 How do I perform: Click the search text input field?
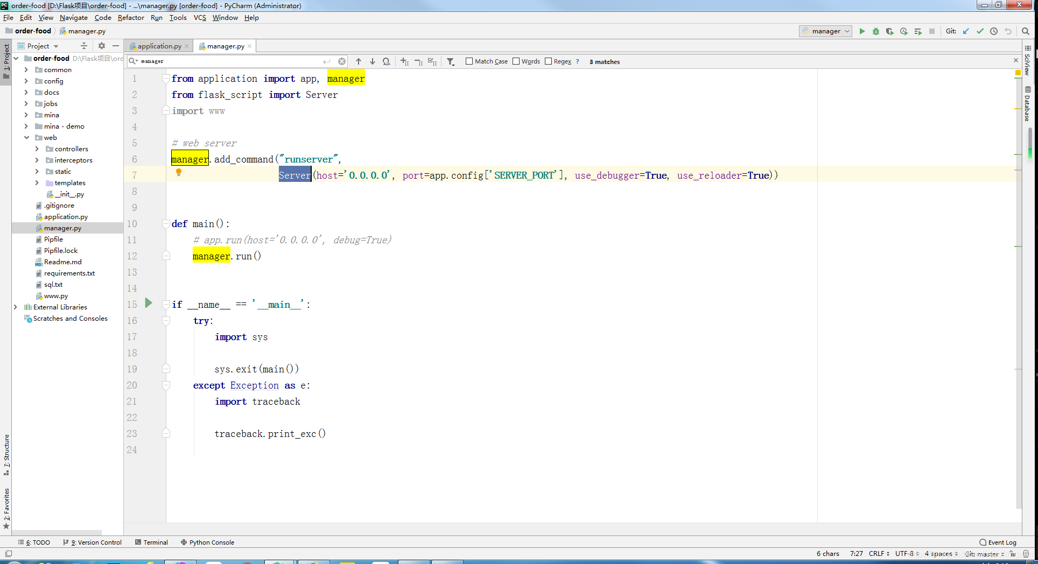pos(232,61)
